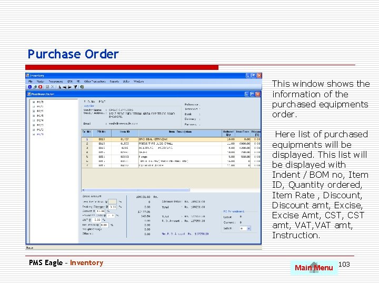Select PO/8 in the purchase order tree
This screenshot has width=379, height=284.
[x=40, y=102]
